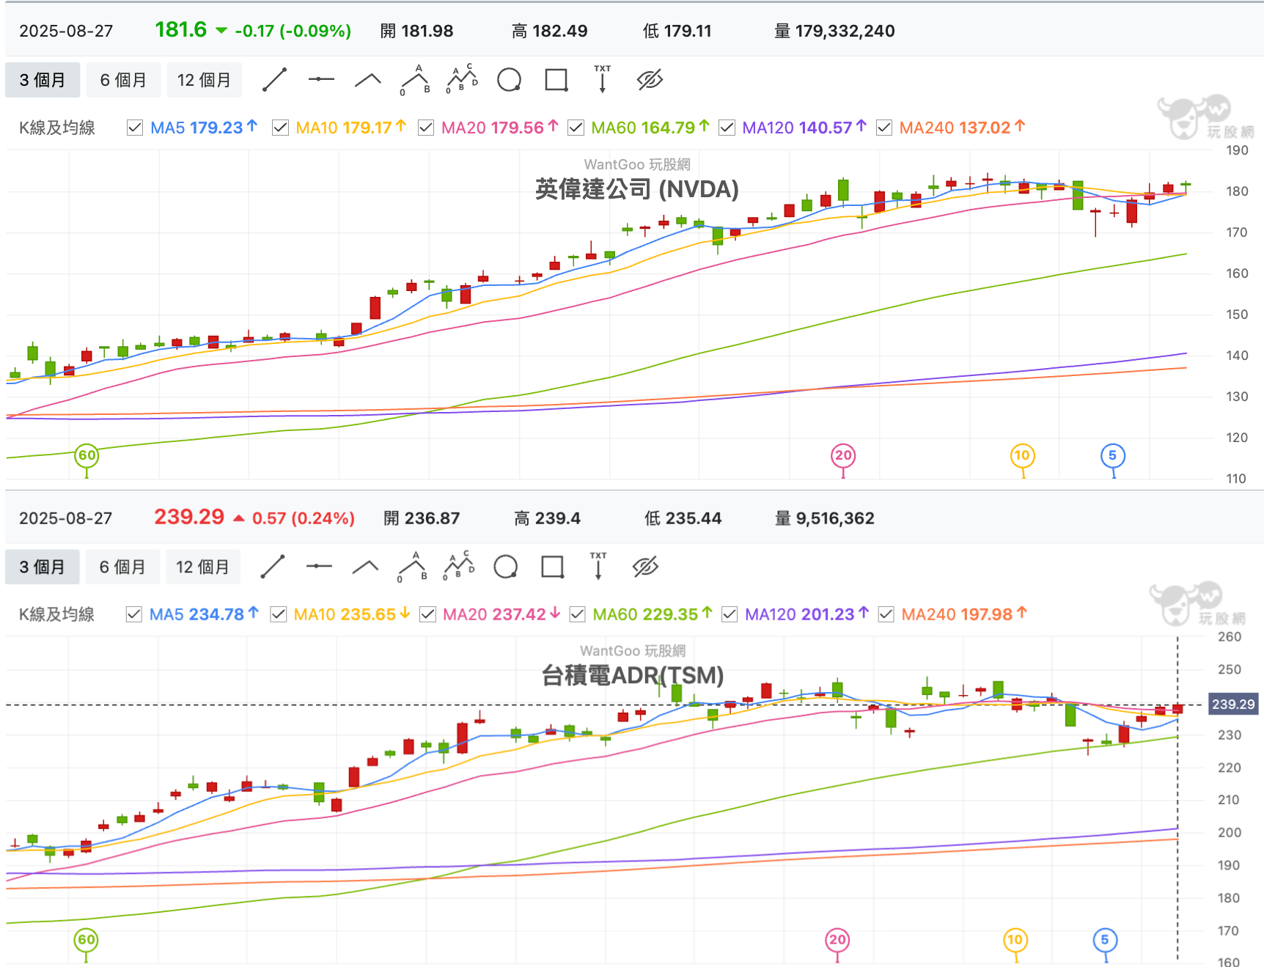The height and width of the screenshot is (967, 1264).
Task: Select ABCD wave pattern tool in TSM chart
Action: pyautogui.click(x=459, y=566)
